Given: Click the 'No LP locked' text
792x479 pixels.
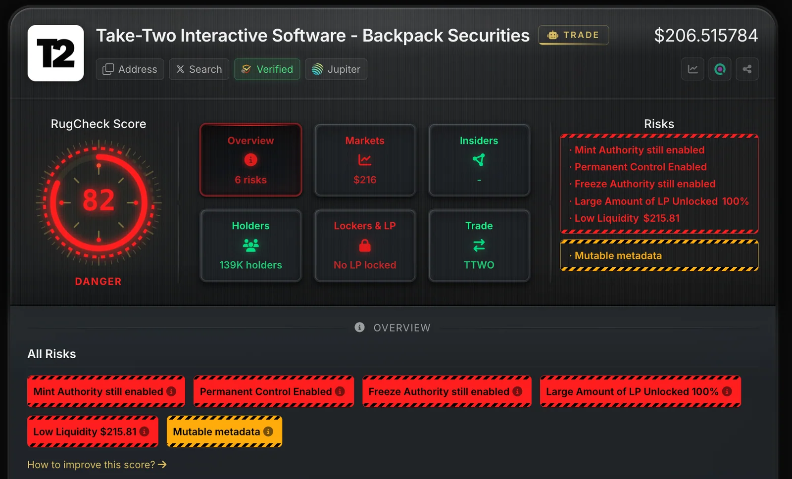Looking at the screenshot, I should click(x=365, y=265).
